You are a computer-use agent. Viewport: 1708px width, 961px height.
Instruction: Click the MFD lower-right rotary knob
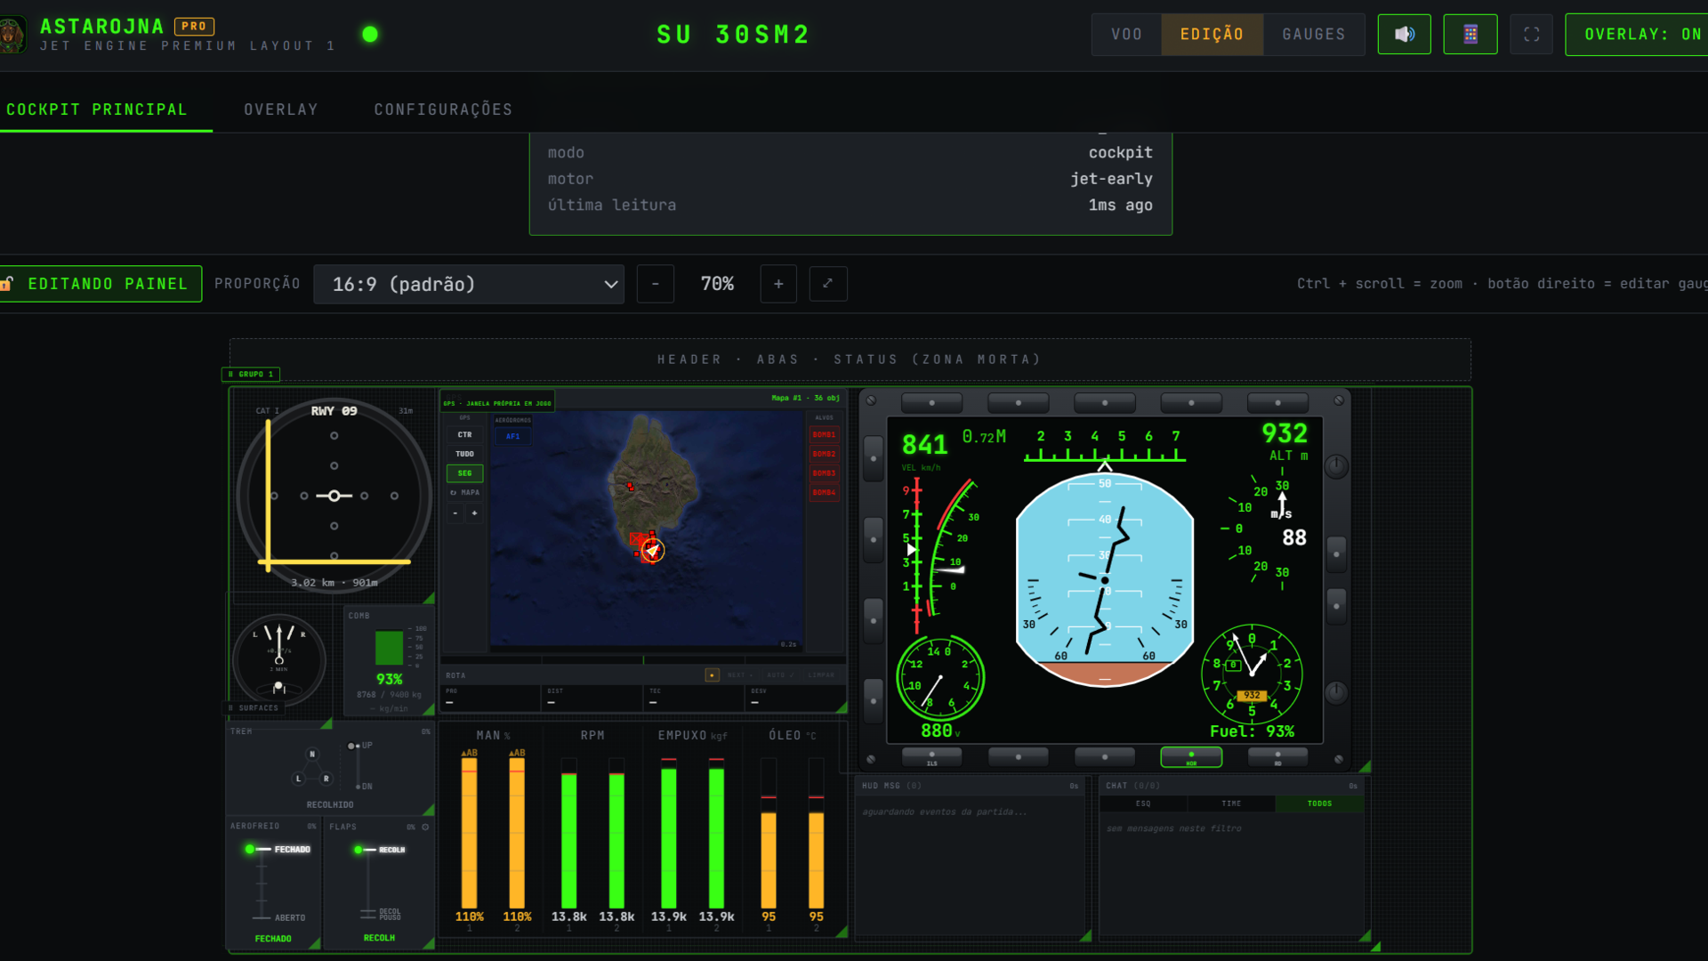[1336, 691]
